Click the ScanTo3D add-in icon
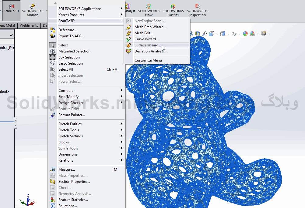The height and width of the screenshot is (208, 305). [11, 10]
